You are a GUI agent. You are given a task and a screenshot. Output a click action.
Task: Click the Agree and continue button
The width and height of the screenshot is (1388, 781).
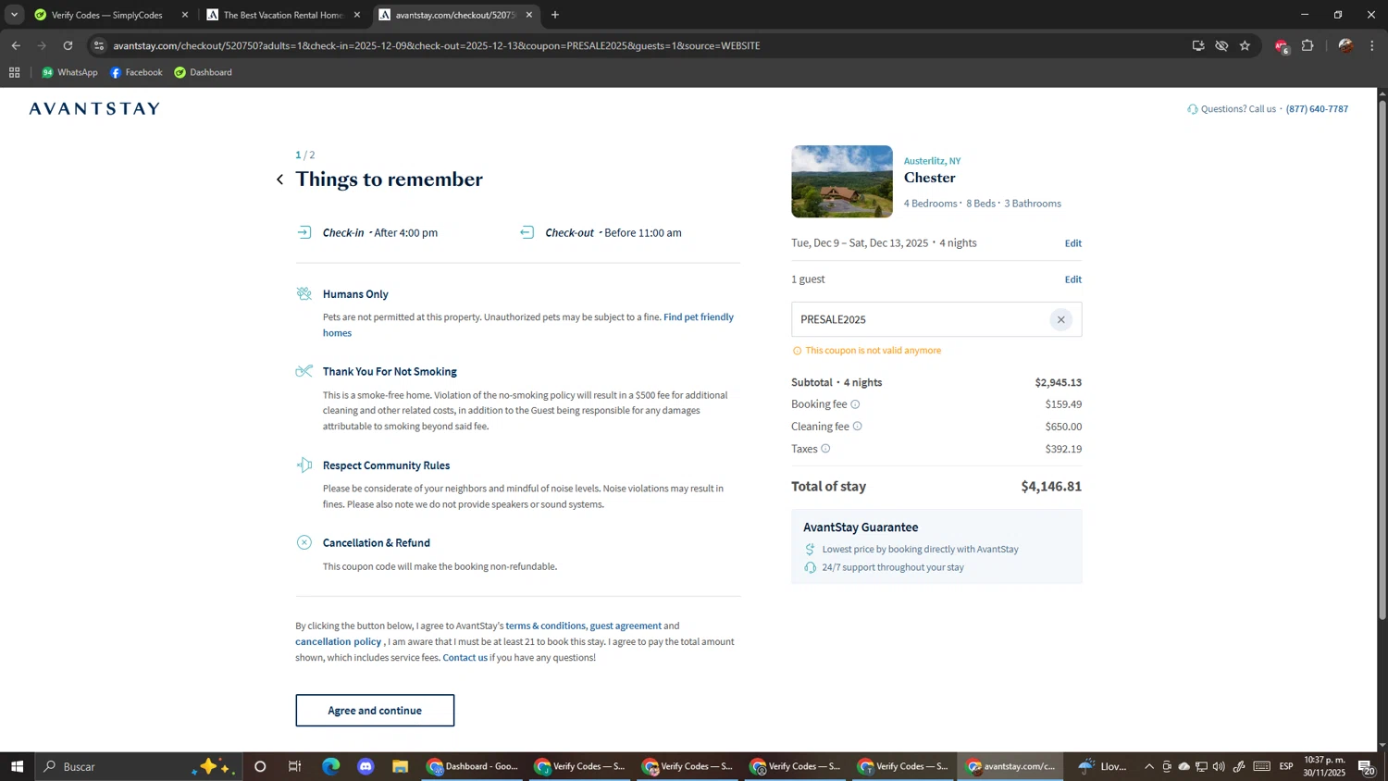[375, 711]
